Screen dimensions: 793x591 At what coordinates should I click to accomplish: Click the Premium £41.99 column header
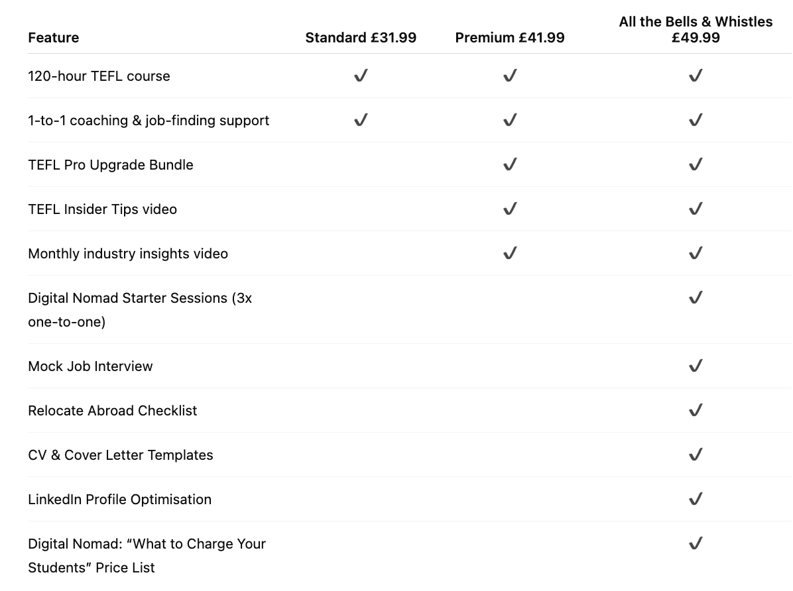510,38
